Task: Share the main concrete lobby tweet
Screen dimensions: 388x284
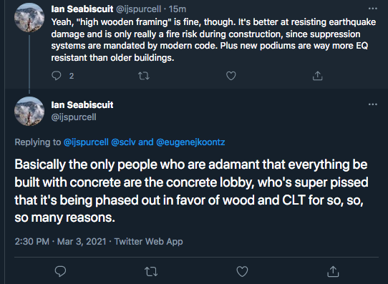Action: click(333, 271)
